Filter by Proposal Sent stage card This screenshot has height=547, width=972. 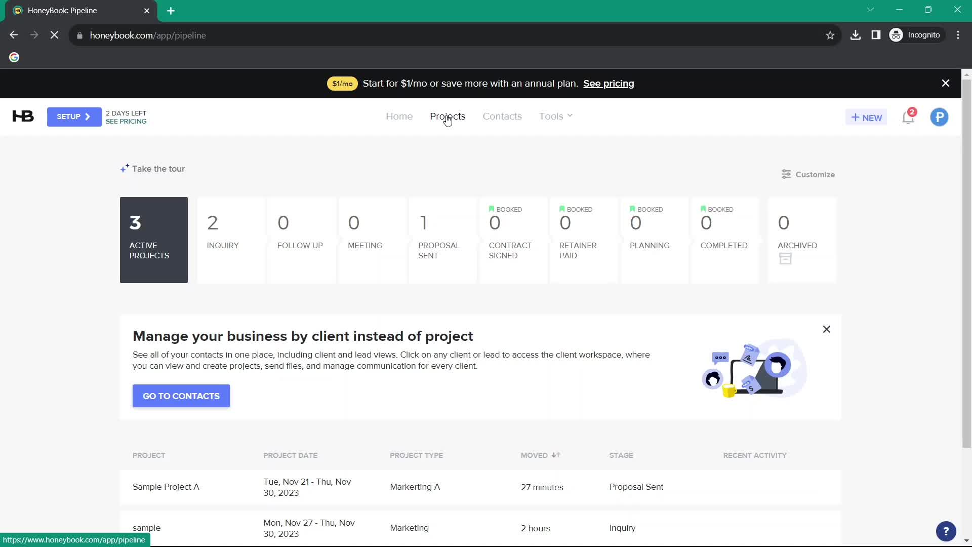click(443, 240)
